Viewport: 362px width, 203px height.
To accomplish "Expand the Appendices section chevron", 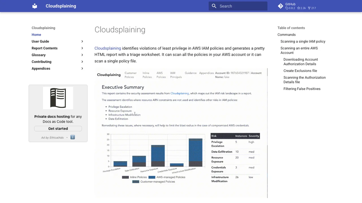I will pyautogui.click(x=82, y=69).
